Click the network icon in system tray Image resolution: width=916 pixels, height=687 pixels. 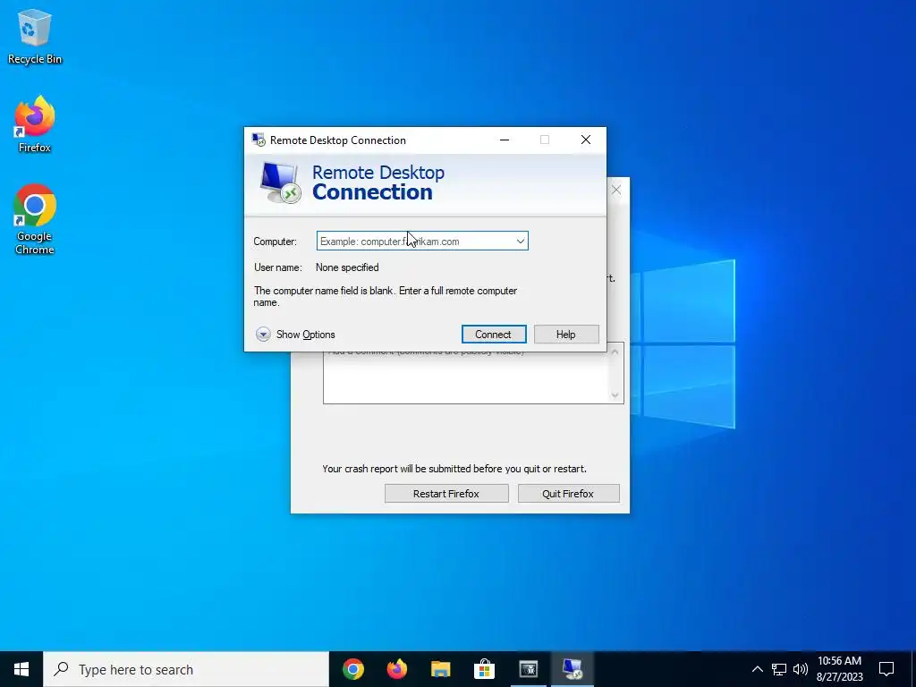(779, 669)
